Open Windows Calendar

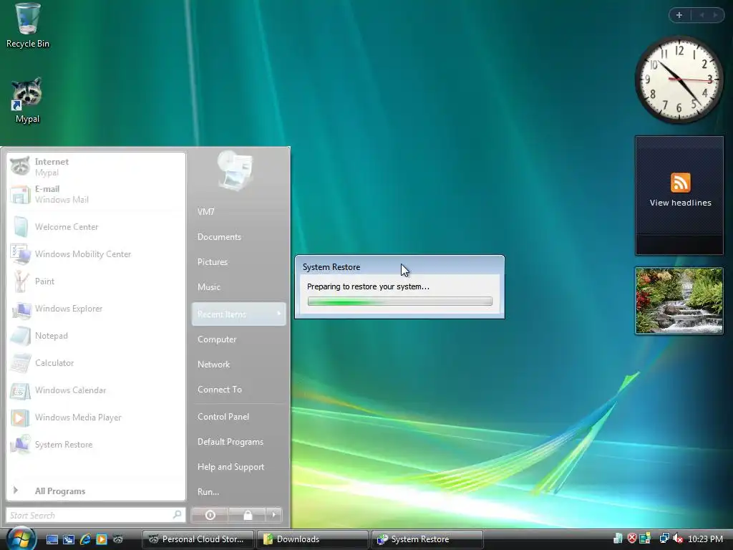[96, 390]
